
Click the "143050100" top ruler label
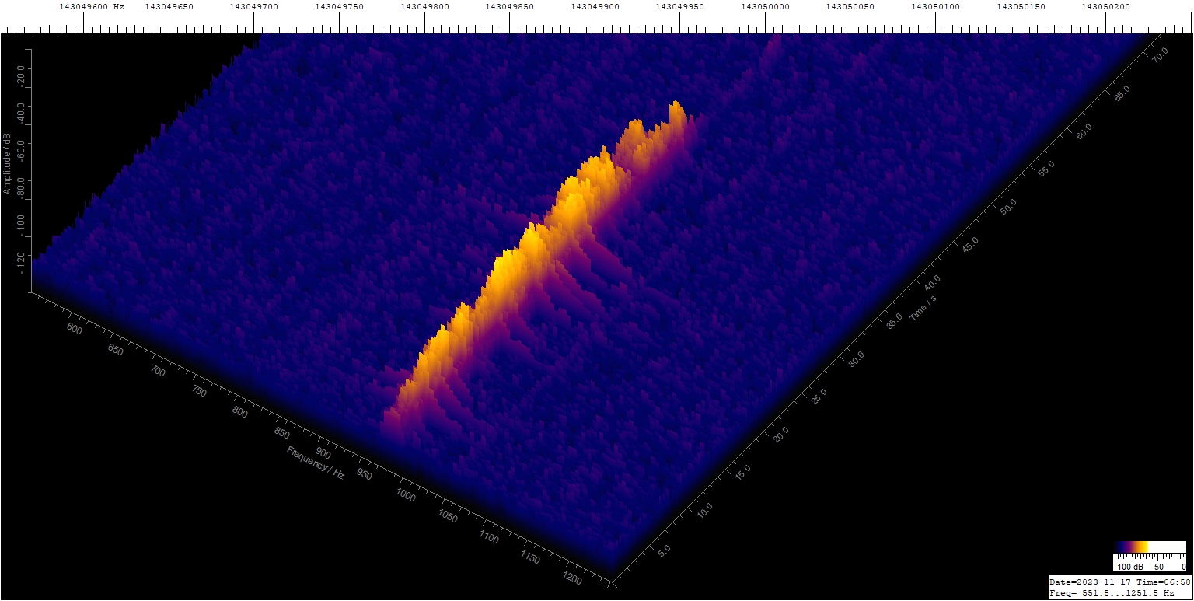[935, 6]
